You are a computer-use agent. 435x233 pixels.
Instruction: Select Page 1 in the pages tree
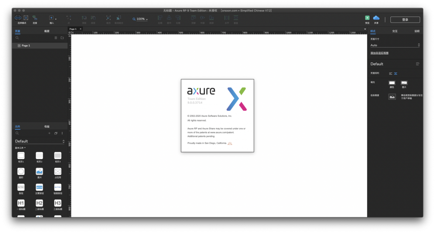tap(40, 45)
